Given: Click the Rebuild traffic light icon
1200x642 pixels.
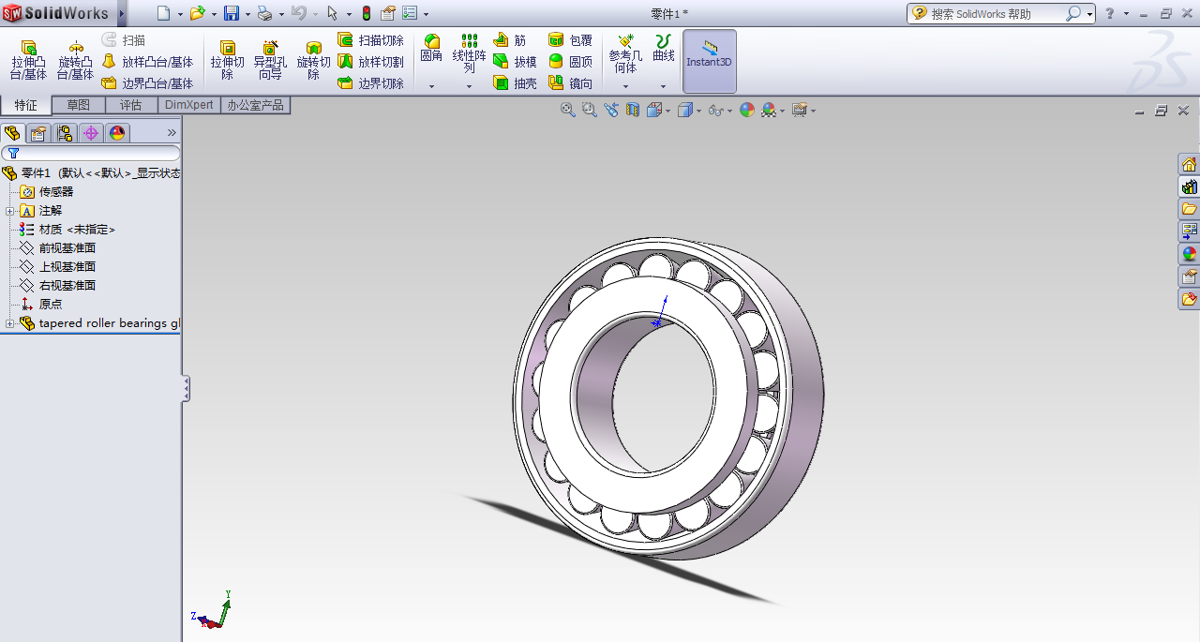Looking at the screenshot, I should coord(366,13).
